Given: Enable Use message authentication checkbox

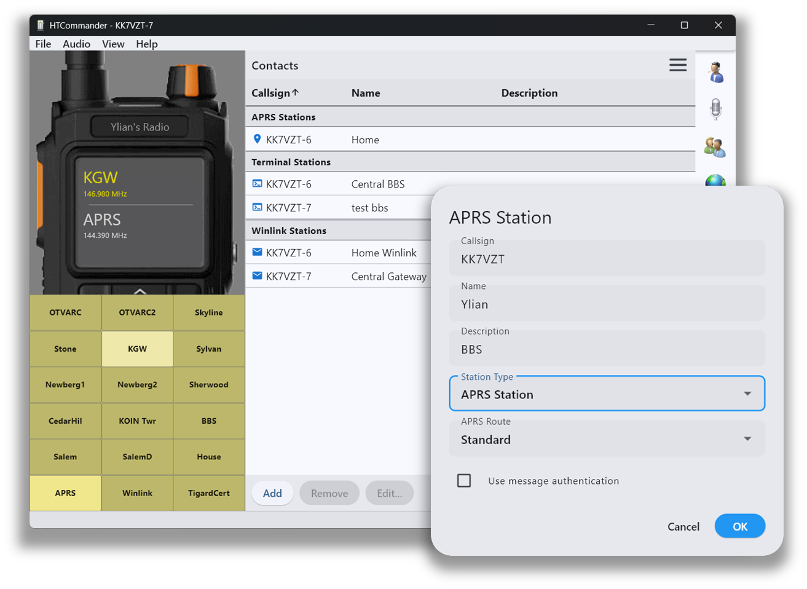Looking at the screenshot, I should pyautogui.click(x=464, y=480).
